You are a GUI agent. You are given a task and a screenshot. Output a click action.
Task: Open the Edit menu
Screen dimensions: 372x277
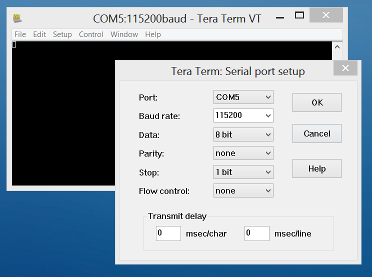click(39, 34)
